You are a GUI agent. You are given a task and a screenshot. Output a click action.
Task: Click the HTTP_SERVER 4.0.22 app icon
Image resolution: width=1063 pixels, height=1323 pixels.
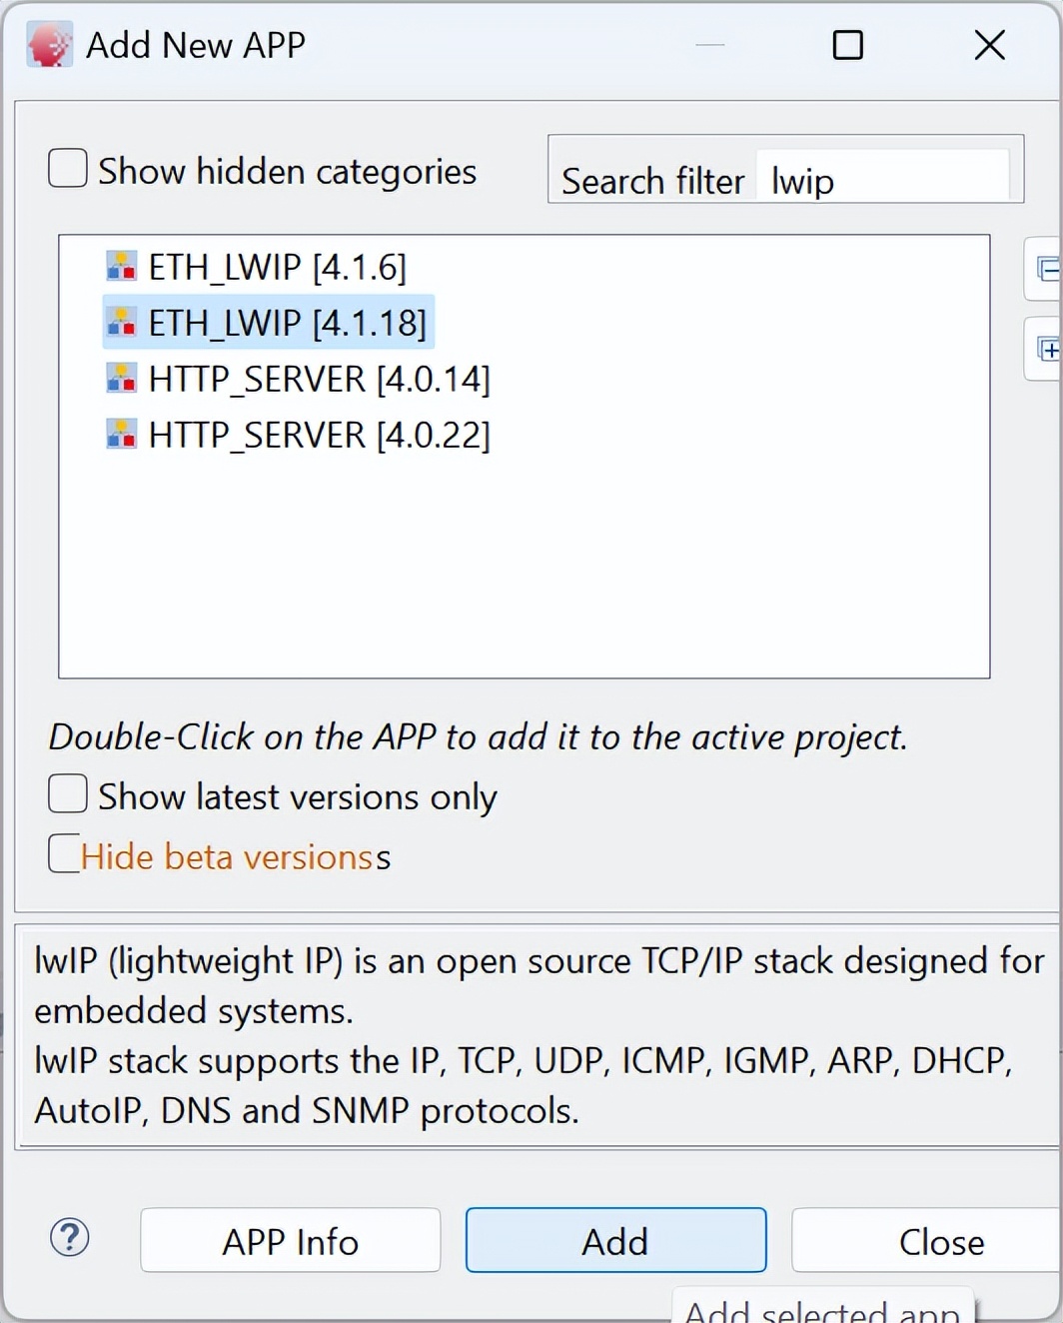[x=121, y=435]
